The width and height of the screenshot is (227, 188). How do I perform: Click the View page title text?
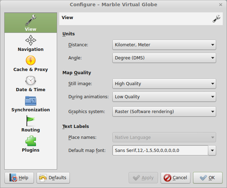tap(67, 18)
